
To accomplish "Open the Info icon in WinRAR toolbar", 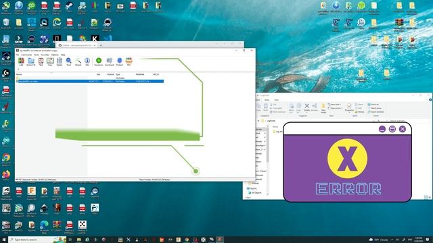I will pos(87,61).
